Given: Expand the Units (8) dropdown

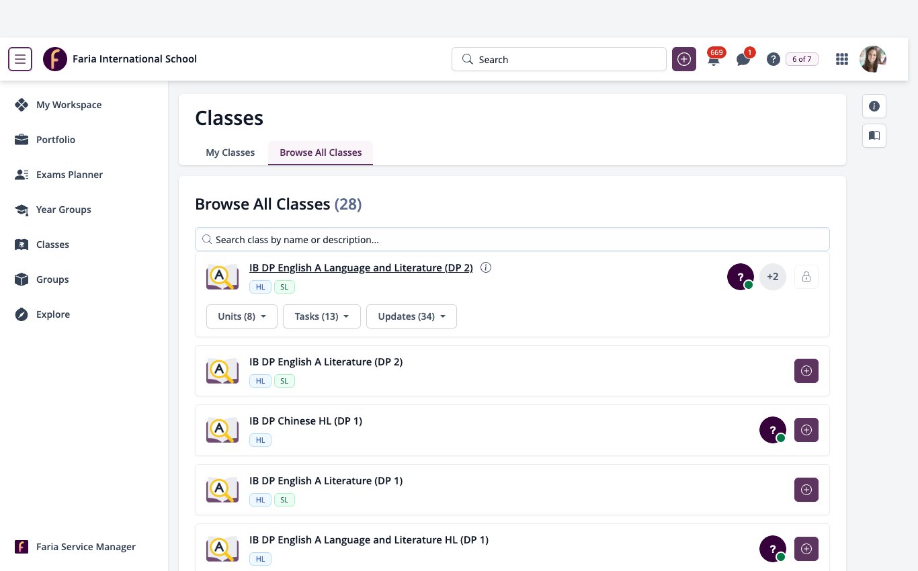Looking at the screenshot, I should click(x=242, y=316).
